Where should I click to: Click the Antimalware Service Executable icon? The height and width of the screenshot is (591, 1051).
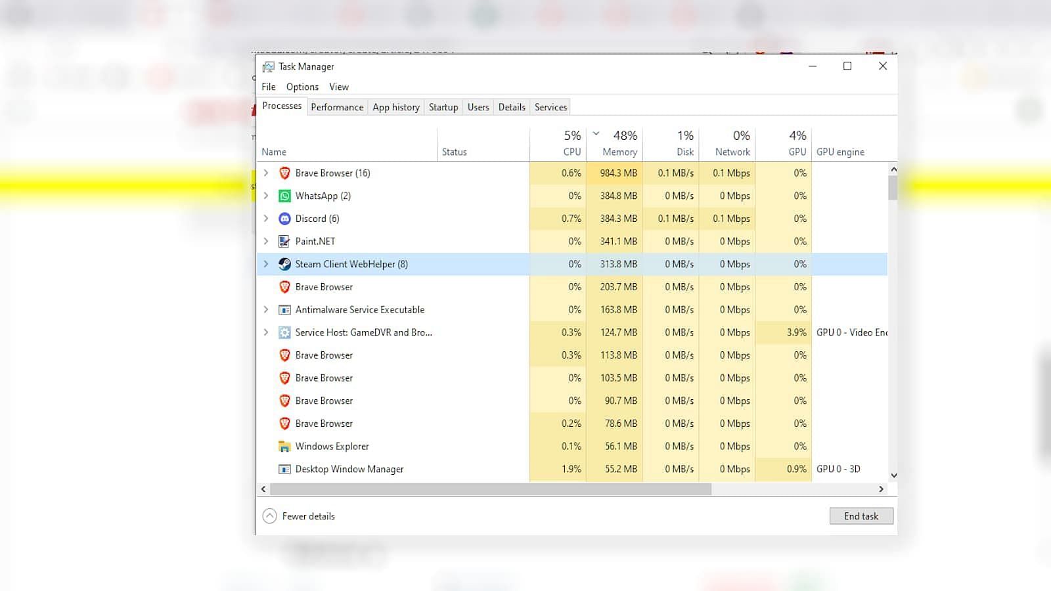(284, 309)
